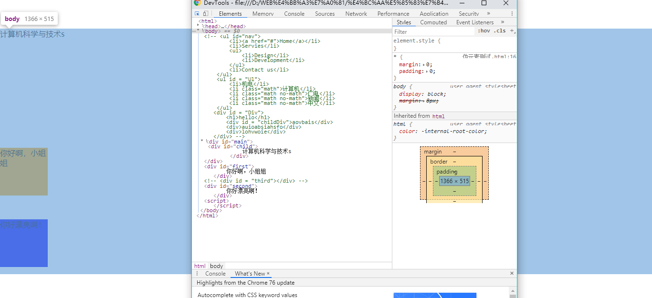Select the Computed sidebar tab
Screen dimensions: 652x298
click(433, 22)
